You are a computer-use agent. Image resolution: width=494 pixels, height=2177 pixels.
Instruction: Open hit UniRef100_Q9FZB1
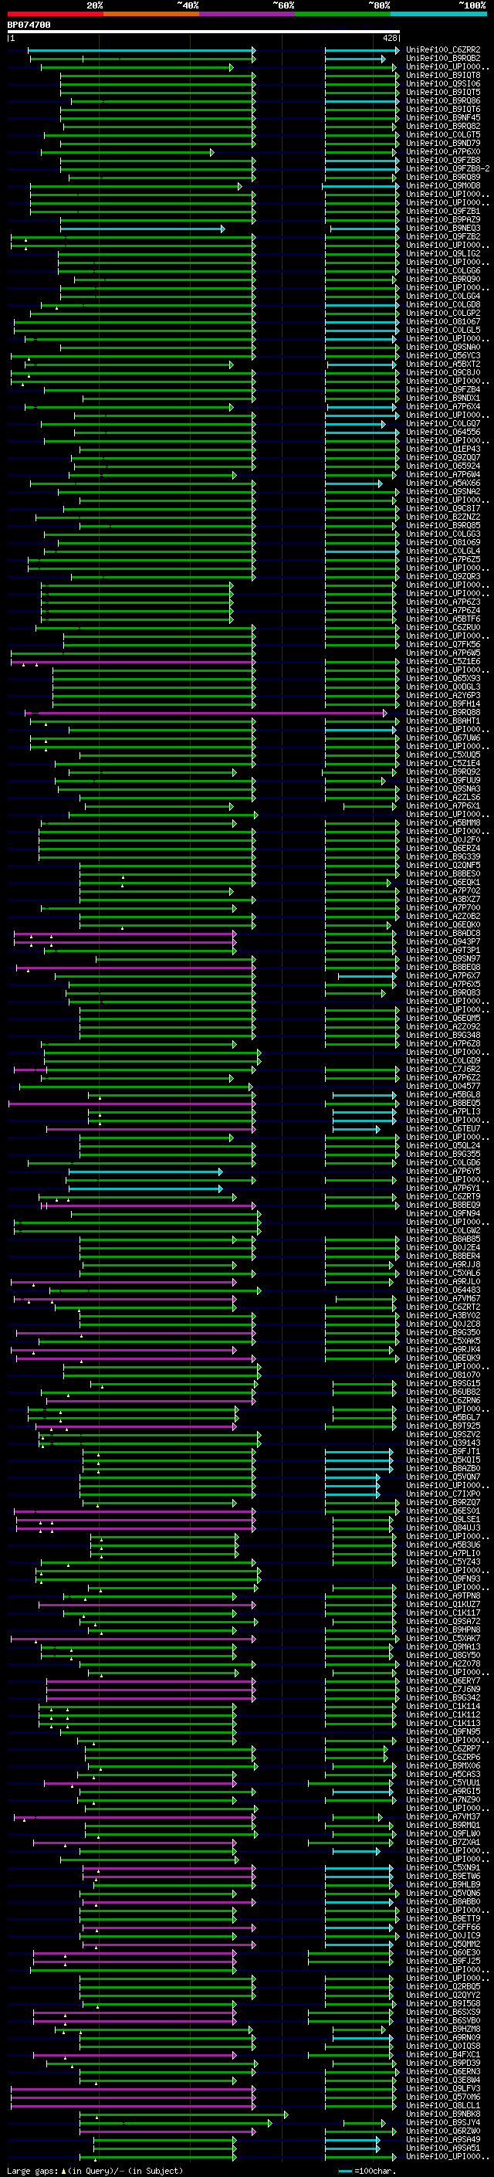(x=443, y=212)
